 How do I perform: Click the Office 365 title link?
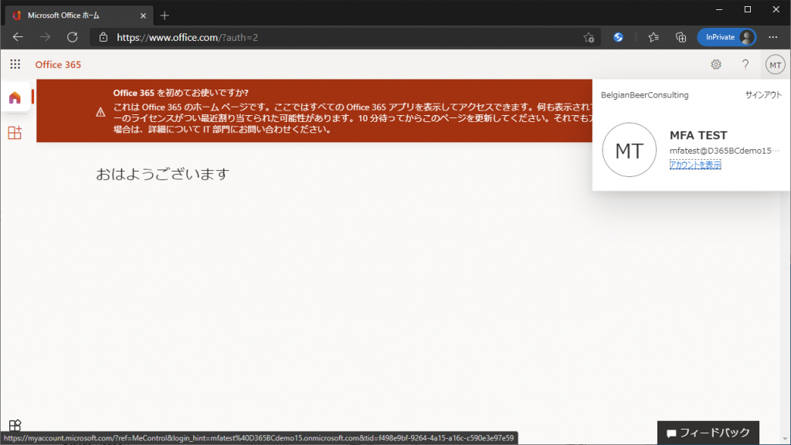58,65
